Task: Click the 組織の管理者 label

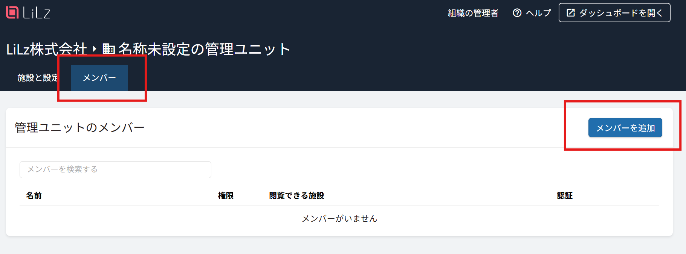Action: click(x=473, y=13)
